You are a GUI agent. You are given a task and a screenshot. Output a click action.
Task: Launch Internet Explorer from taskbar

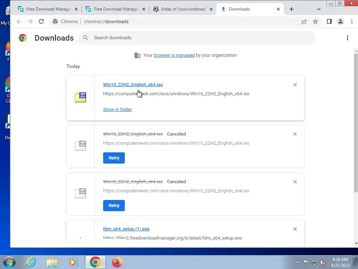click(31, 262)
